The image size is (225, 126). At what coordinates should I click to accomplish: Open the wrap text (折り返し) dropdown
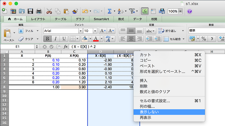click(x=183, y=31)
